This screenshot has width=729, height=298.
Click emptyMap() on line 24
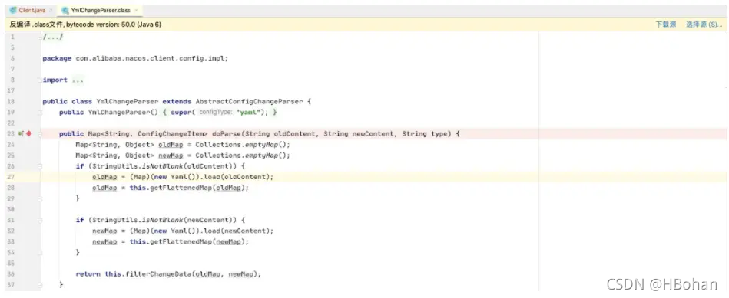(265, 145)
